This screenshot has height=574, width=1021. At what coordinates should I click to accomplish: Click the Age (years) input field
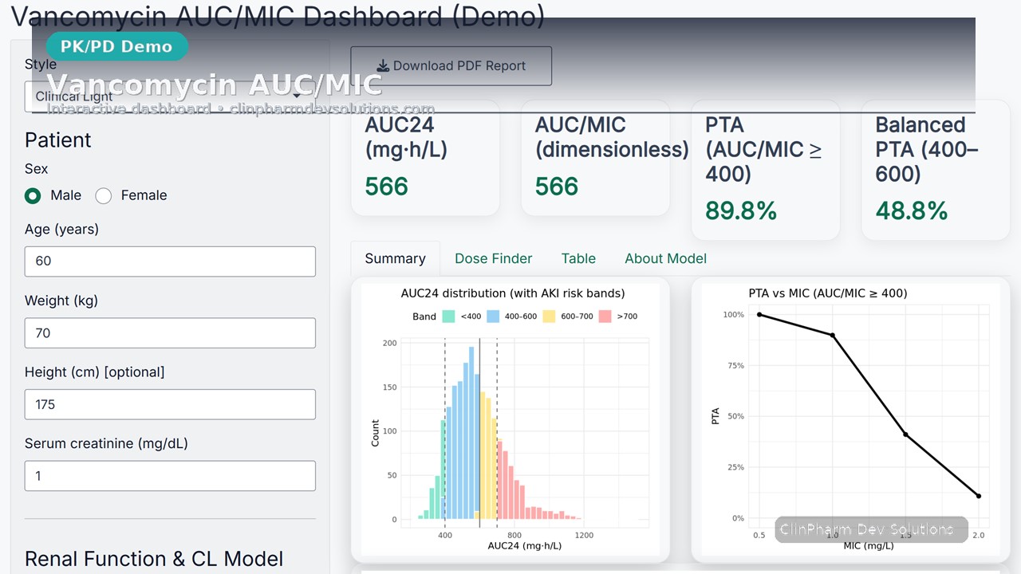pyautogui.click(x=170, y=261)
